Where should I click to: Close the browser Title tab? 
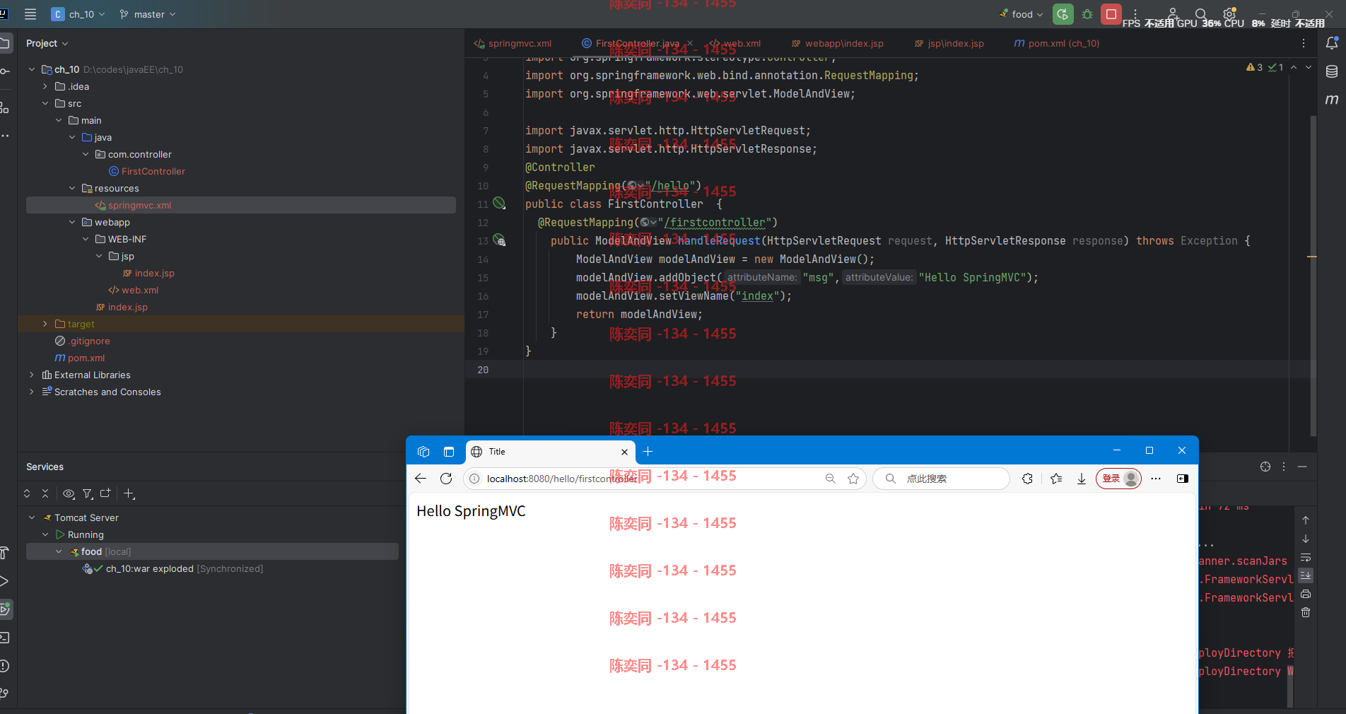tap(624, 452)
